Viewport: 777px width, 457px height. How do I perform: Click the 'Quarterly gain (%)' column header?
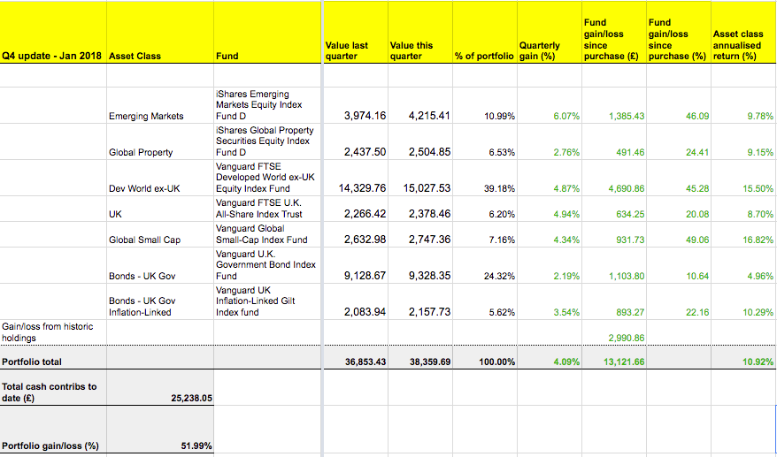coord(539,50)
